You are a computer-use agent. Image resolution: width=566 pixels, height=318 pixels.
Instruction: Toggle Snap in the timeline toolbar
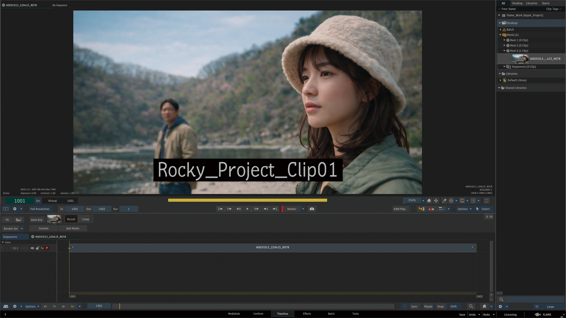(x=440, y=306)
